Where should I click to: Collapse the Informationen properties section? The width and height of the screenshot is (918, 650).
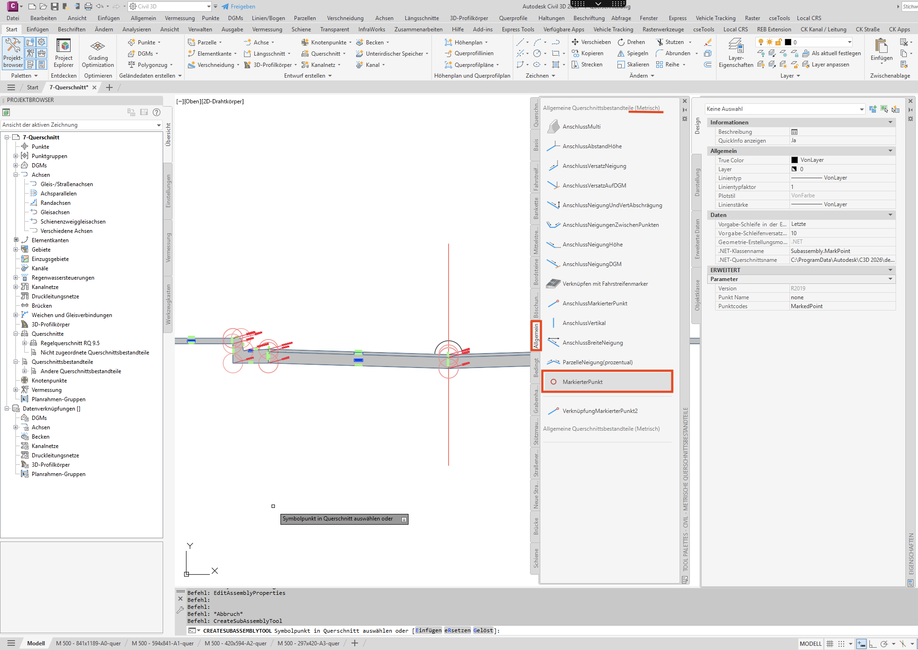[x=890, y=123]
